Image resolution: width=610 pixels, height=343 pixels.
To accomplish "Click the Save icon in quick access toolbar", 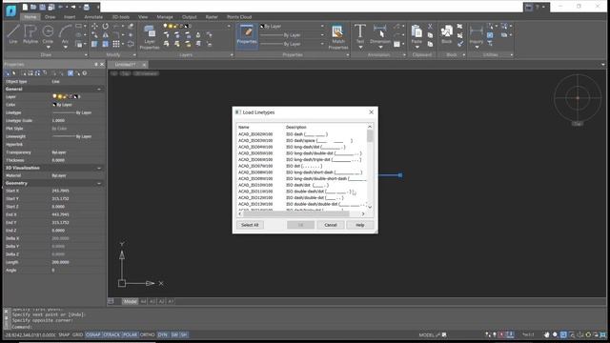I will pyautogui.click(x=42, y=7).
